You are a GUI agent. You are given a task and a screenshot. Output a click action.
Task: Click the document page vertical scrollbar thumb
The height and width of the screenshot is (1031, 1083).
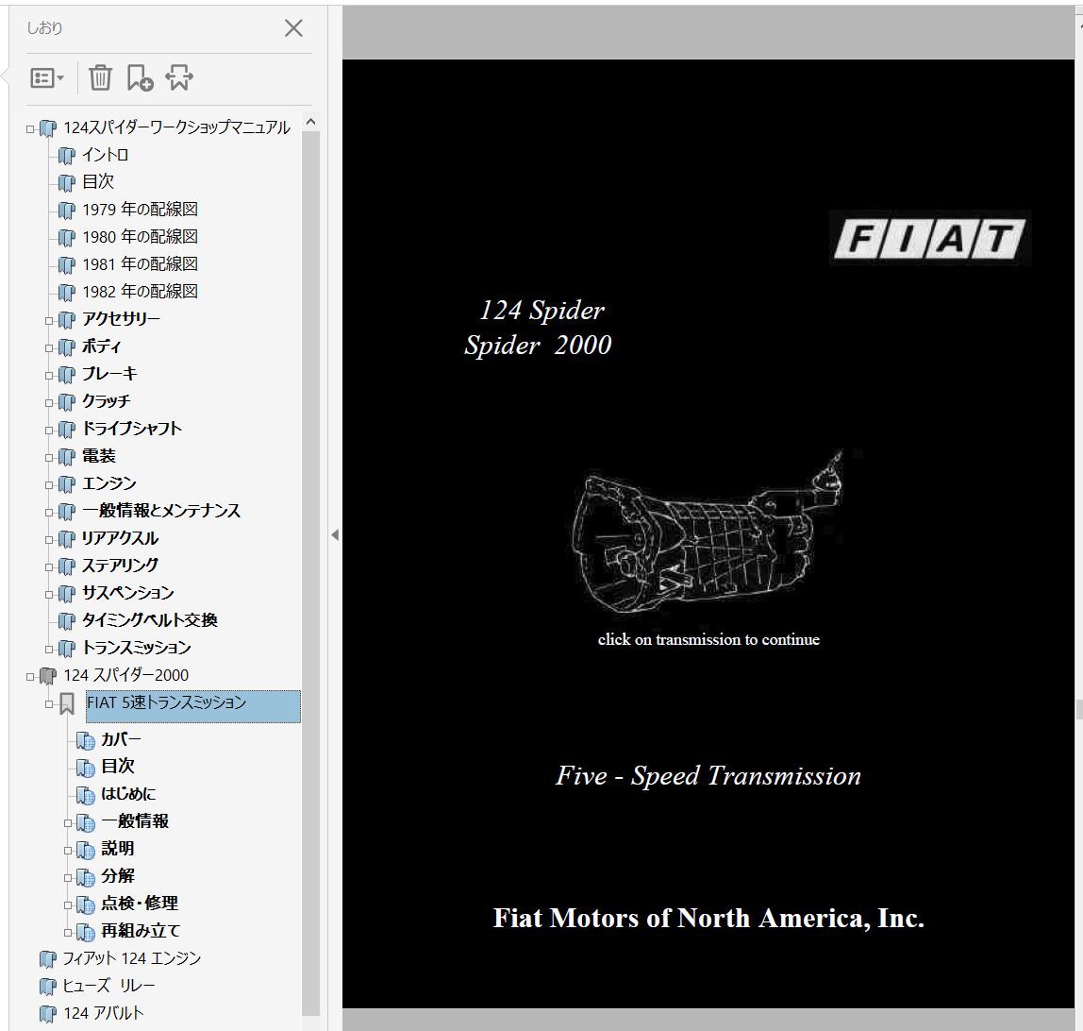(1079, 710)
